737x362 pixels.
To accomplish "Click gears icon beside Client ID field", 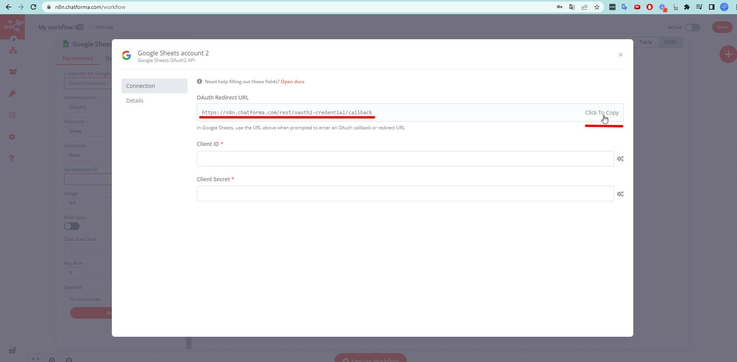I will click(x=620, y=159).
